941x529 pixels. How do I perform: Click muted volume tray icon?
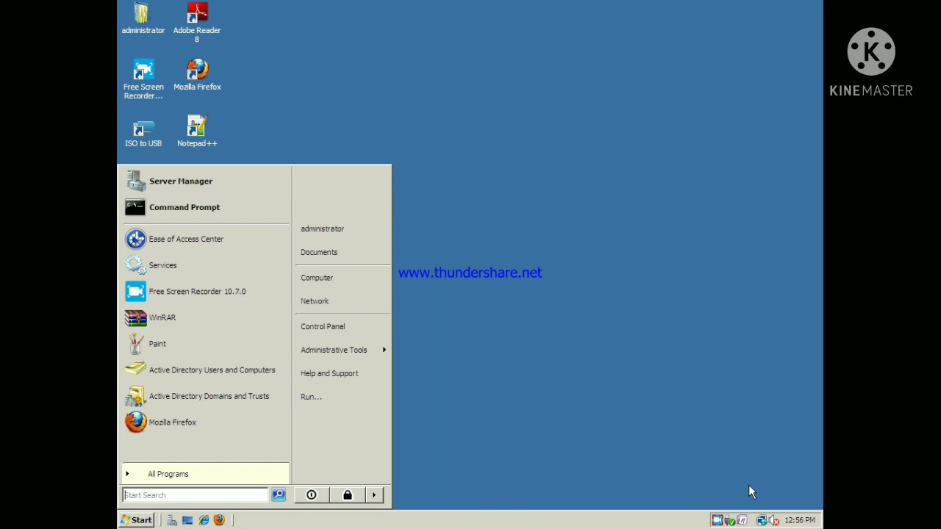coord(774,520)
